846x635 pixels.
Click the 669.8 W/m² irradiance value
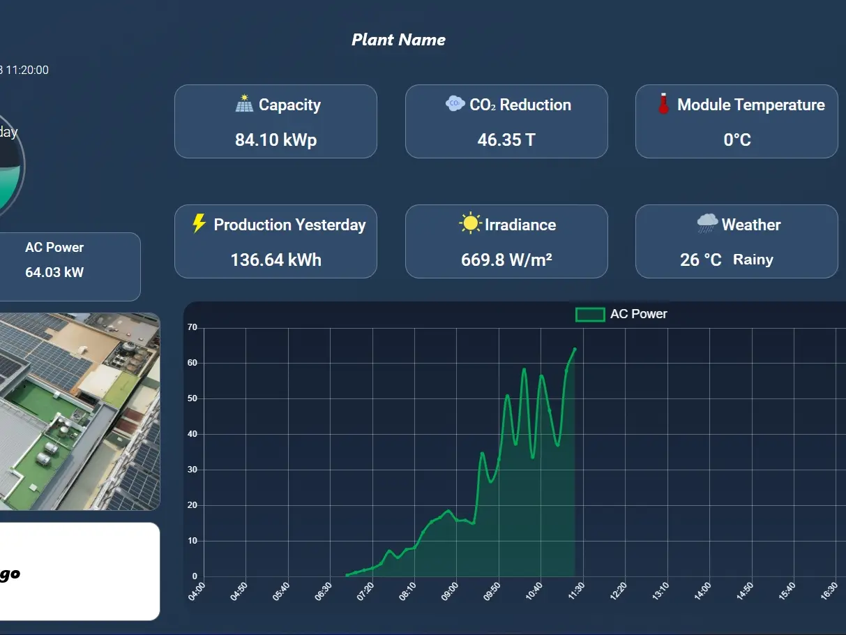click(x=506, y=260)
